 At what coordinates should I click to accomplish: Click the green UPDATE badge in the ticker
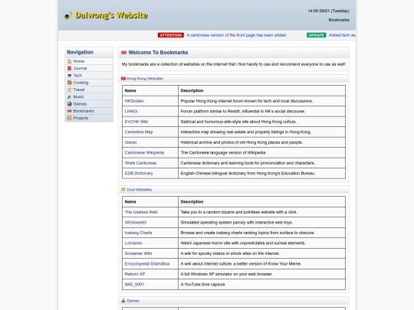317,35
